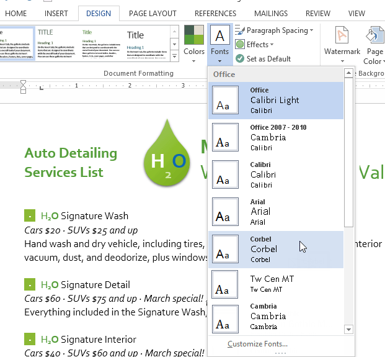Open Paragraph Spacing options

[274, 30]
